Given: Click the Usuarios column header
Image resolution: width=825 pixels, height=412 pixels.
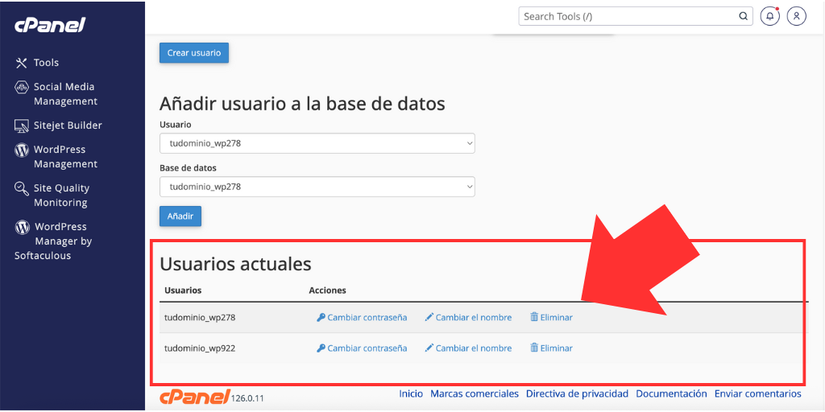Looking at the screenshot, I should tap(183, 290).
